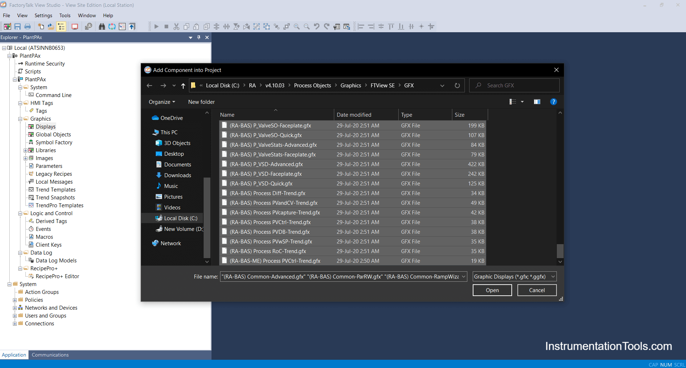Collapse the Logic and Control node
The height and width of the screenshot is (368, 686).
click(20, 213)
